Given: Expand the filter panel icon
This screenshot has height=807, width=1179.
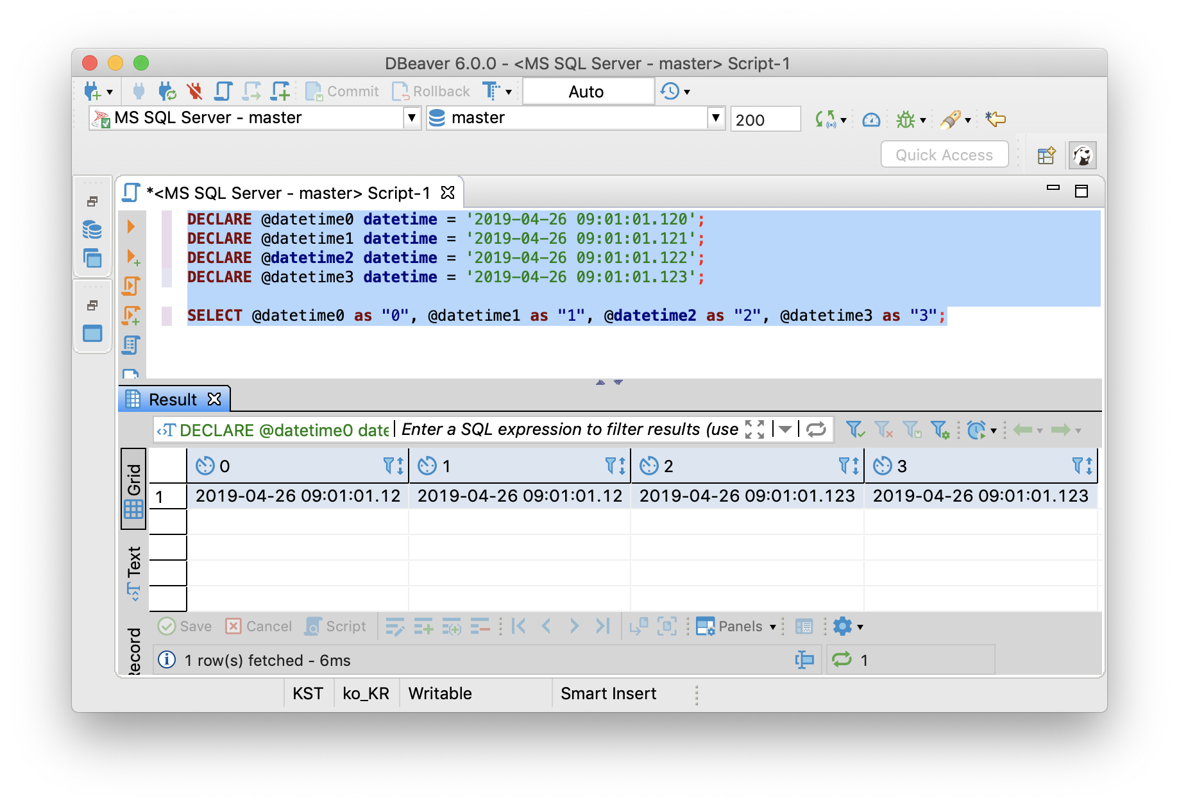Looking at the screenshot, I should (755, 429).
